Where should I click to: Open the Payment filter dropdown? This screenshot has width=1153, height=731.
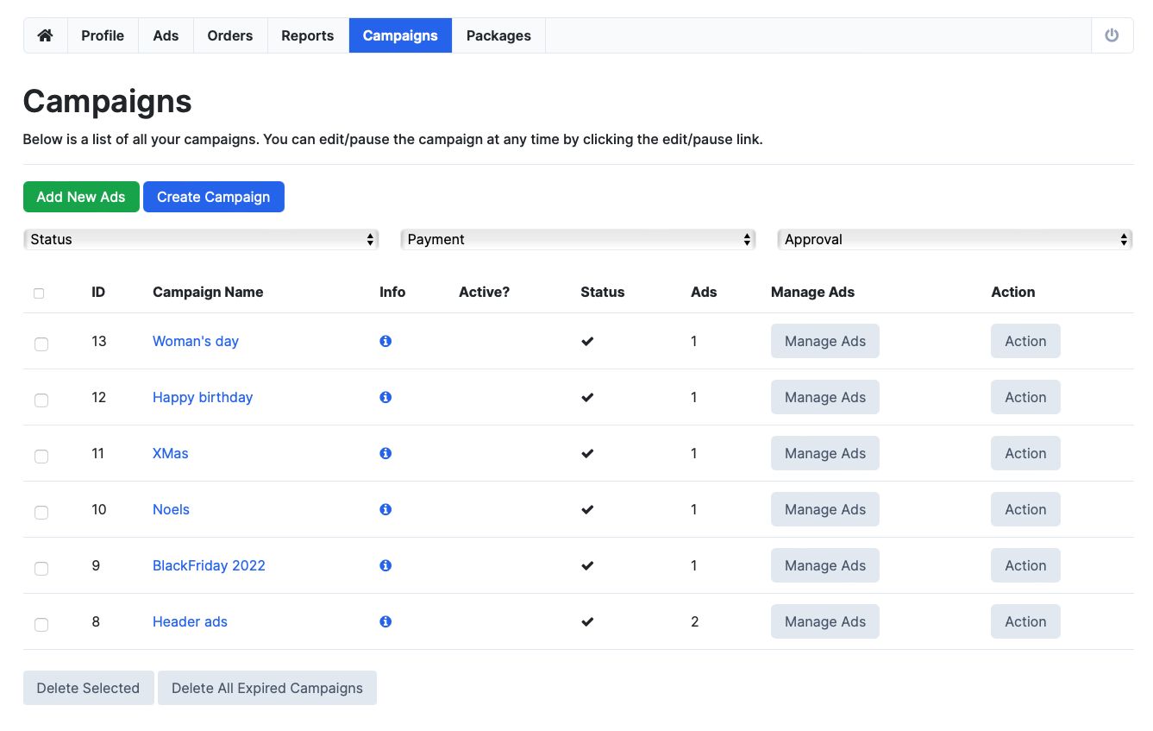click(578, 239)
